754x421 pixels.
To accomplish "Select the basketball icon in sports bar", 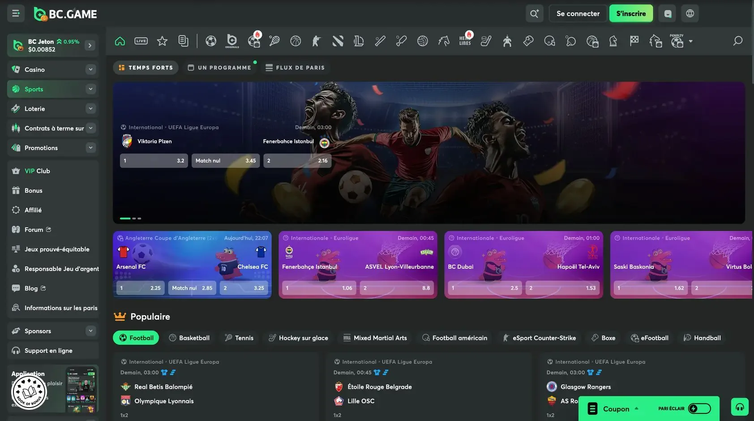I will 296,41.
